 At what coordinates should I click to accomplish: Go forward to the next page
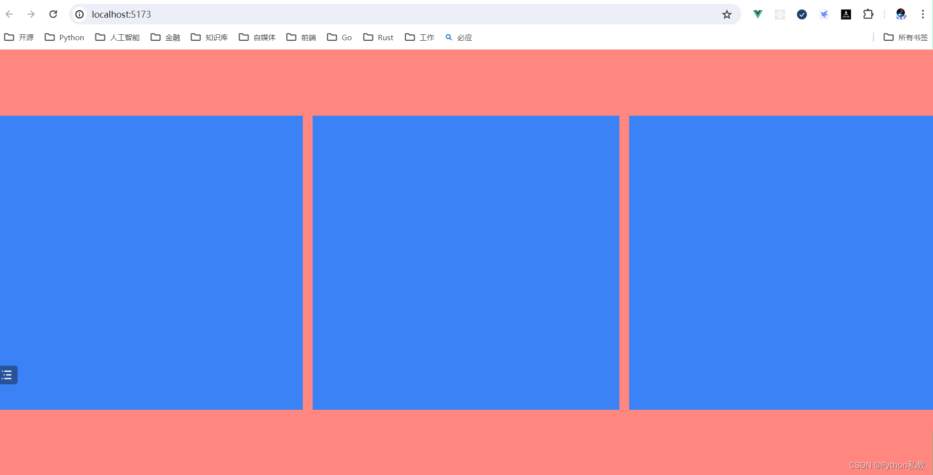click(31, 14)
